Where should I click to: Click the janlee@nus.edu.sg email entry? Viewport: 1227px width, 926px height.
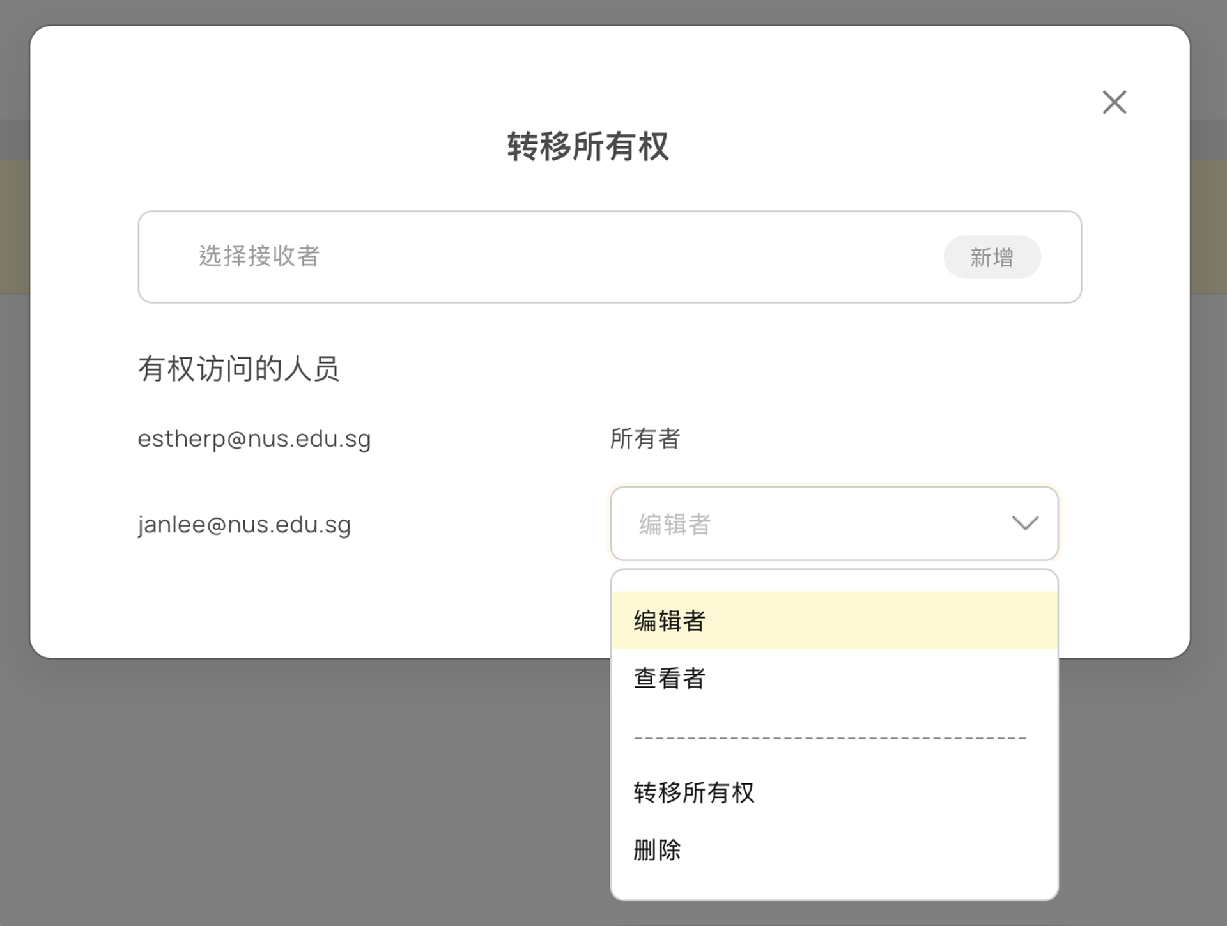click(x=244, y=525)
